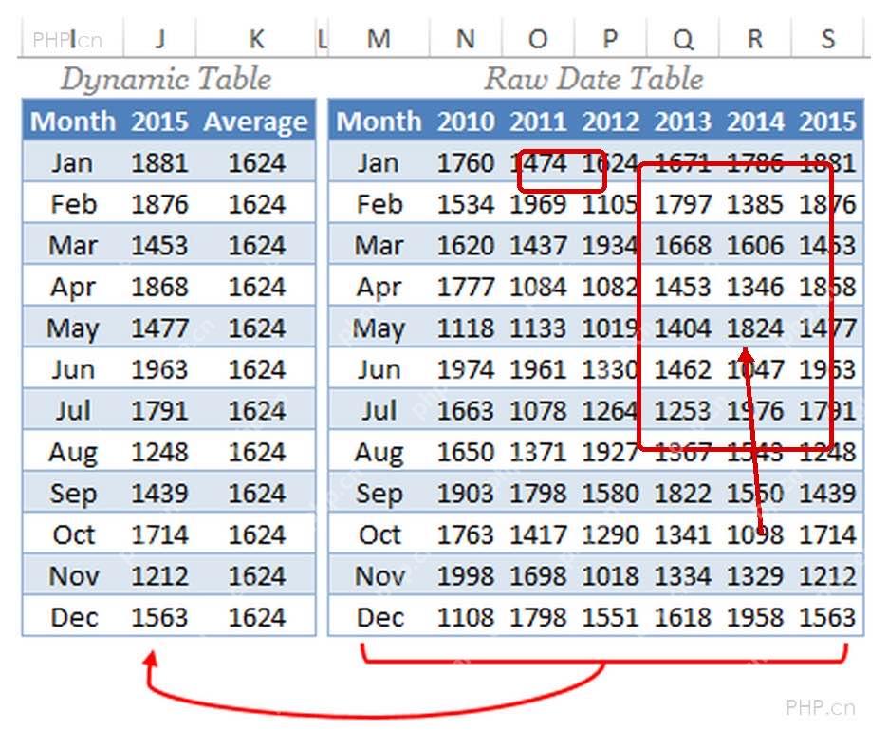The image size is (888, 749).
Task: Select Jun 2010 value 1974
Action: [x=466, y=369]
